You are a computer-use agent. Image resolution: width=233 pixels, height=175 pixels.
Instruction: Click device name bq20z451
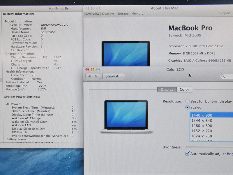click(48, 32)
